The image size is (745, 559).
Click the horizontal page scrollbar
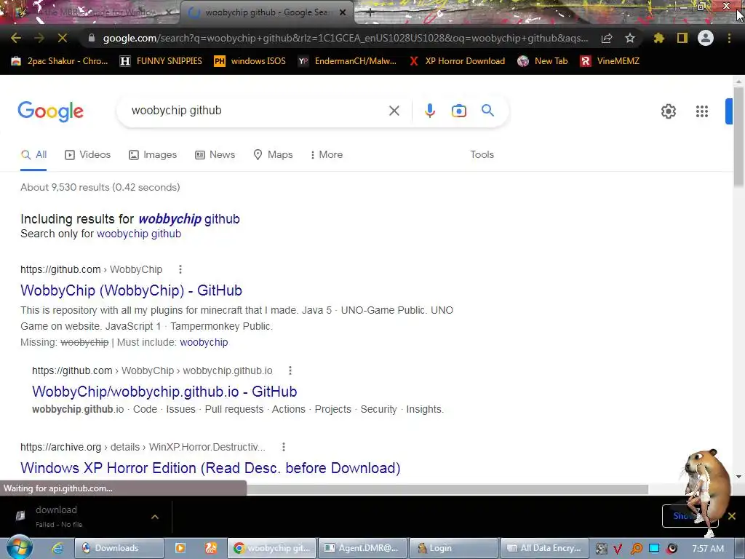point(447,489)
